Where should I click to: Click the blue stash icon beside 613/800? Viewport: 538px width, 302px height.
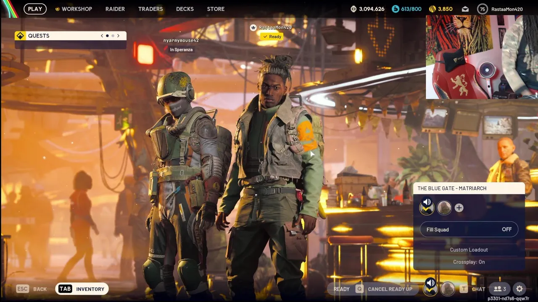[x=395, y=9]
